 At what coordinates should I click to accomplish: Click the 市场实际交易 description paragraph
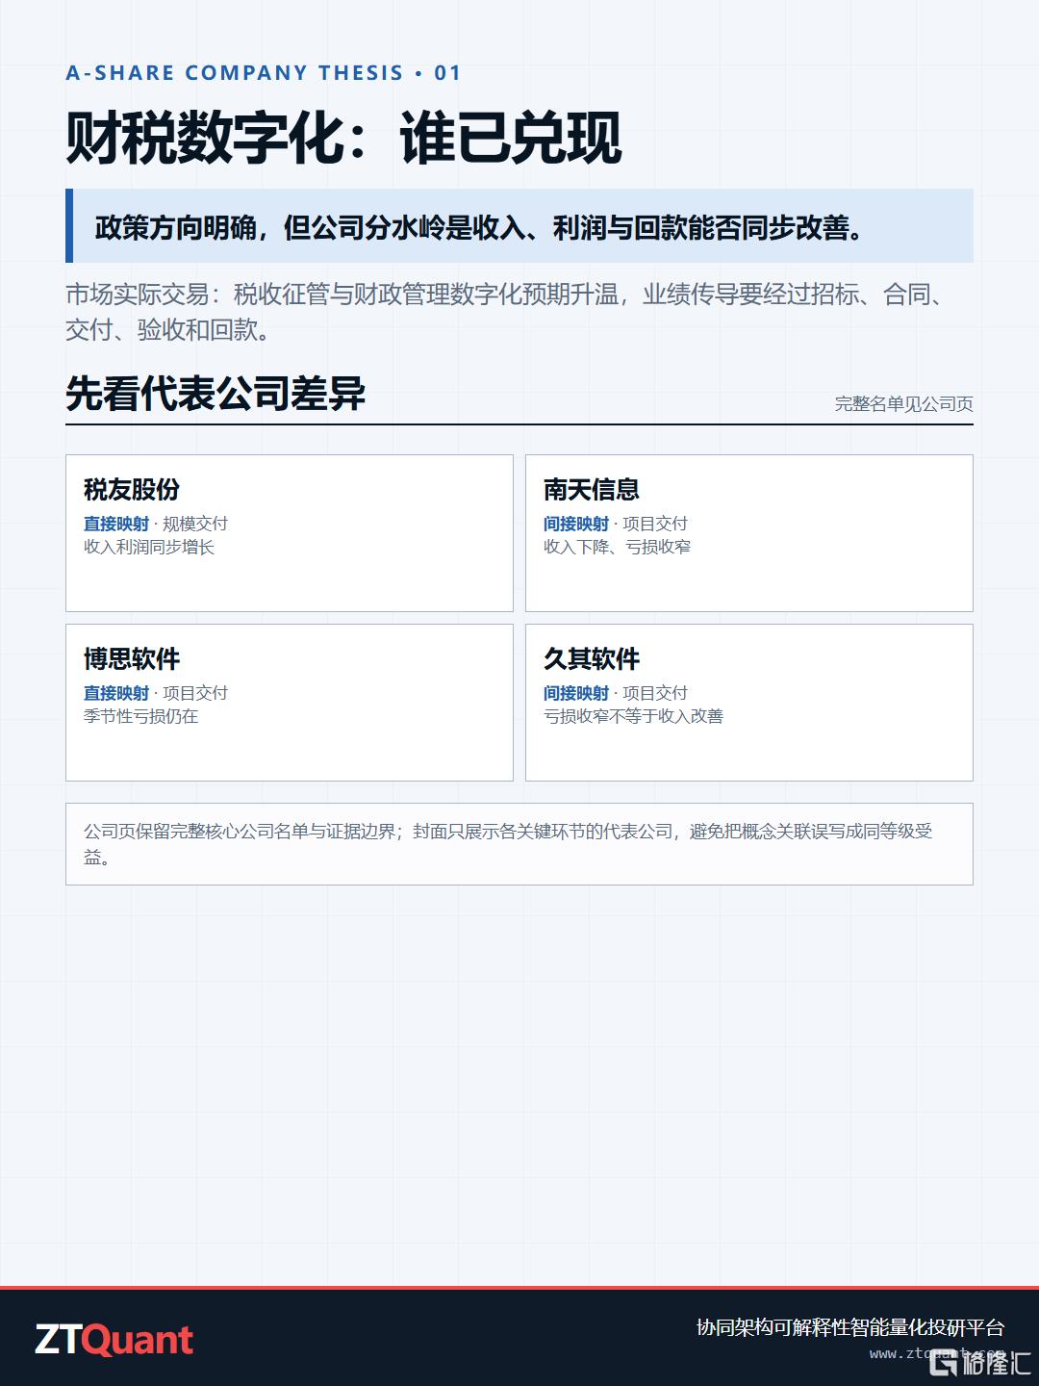pyautogui.click(x=507, y=312)
